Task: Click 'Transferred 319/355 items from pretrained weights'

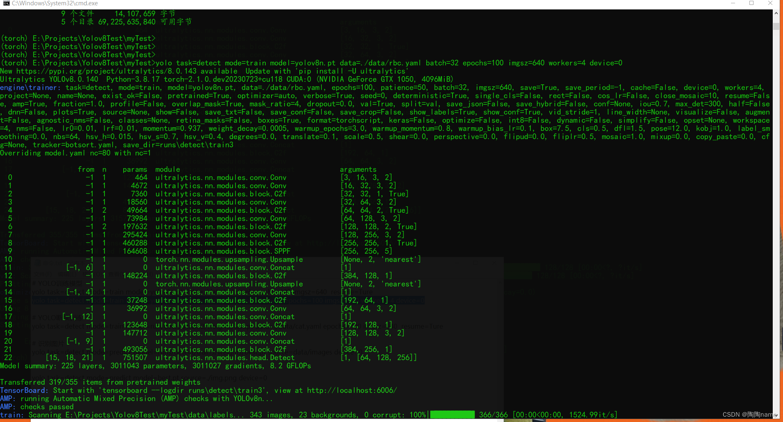Action: 100,382
